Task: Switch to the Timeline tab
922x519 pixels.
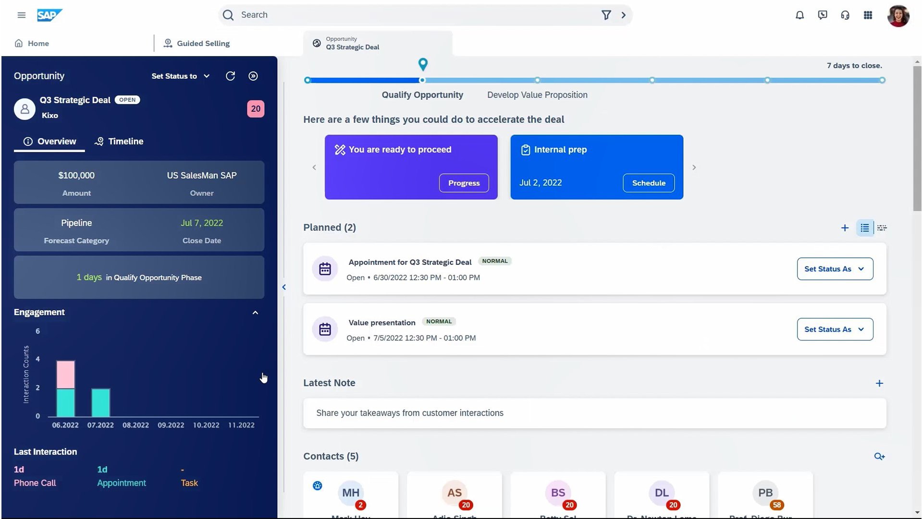Action: [119, 141]
